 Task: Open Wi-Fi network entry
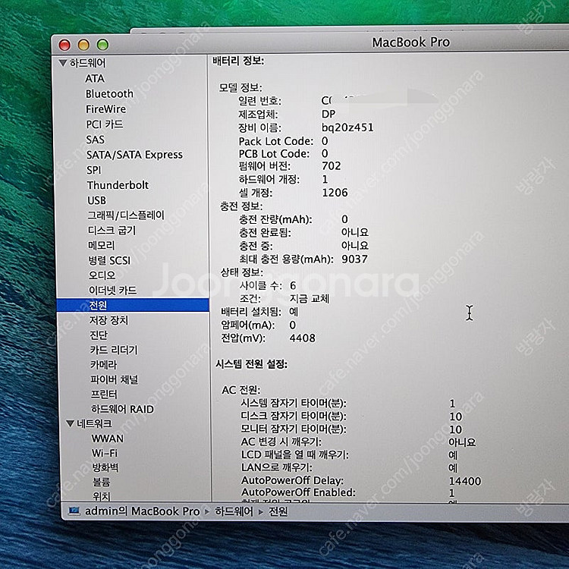tap(105, 453)
